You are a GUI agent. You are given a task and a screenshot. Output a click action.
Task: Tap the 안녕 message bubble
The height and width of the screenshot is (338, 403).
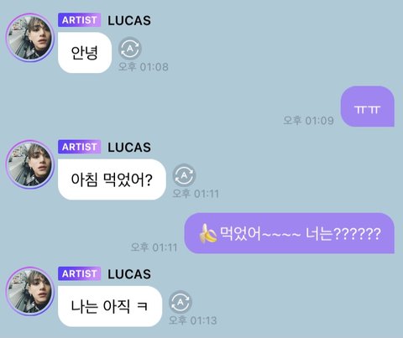point(85,53)
